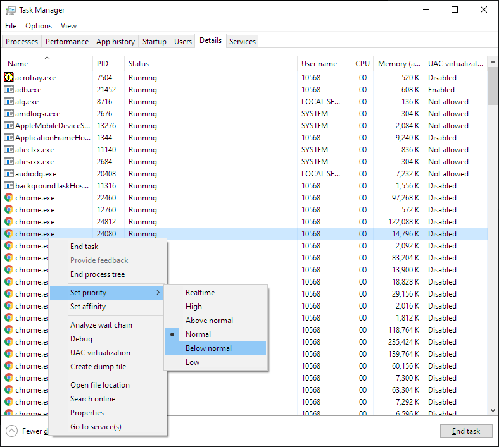Viewport: 499px width, 447px height.
Task: Click the backgroundTaskHos... process icon
Action: [9, 185]
